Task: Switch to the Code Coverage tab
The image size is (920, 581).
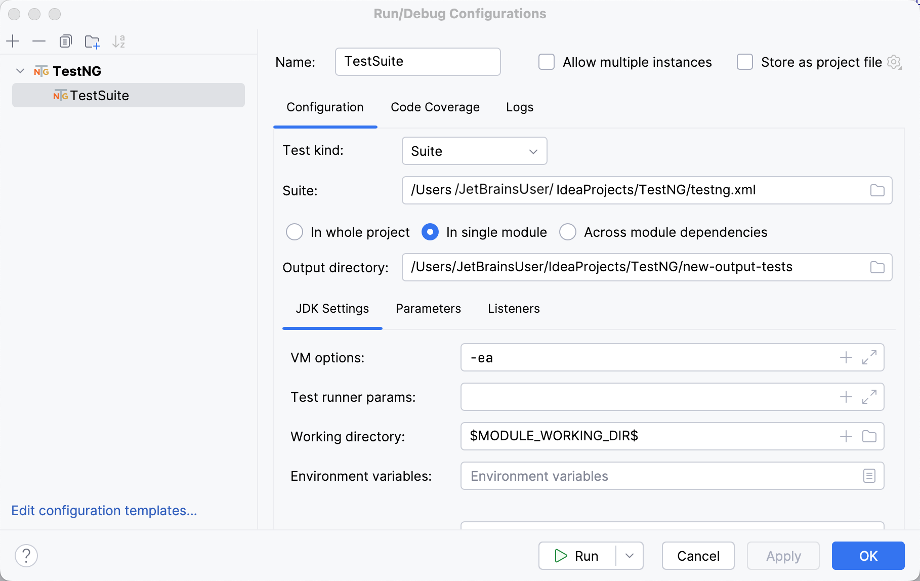Action: (435, 107)
